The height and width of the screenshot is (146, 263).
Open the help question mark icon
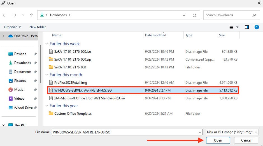point(256,27)
